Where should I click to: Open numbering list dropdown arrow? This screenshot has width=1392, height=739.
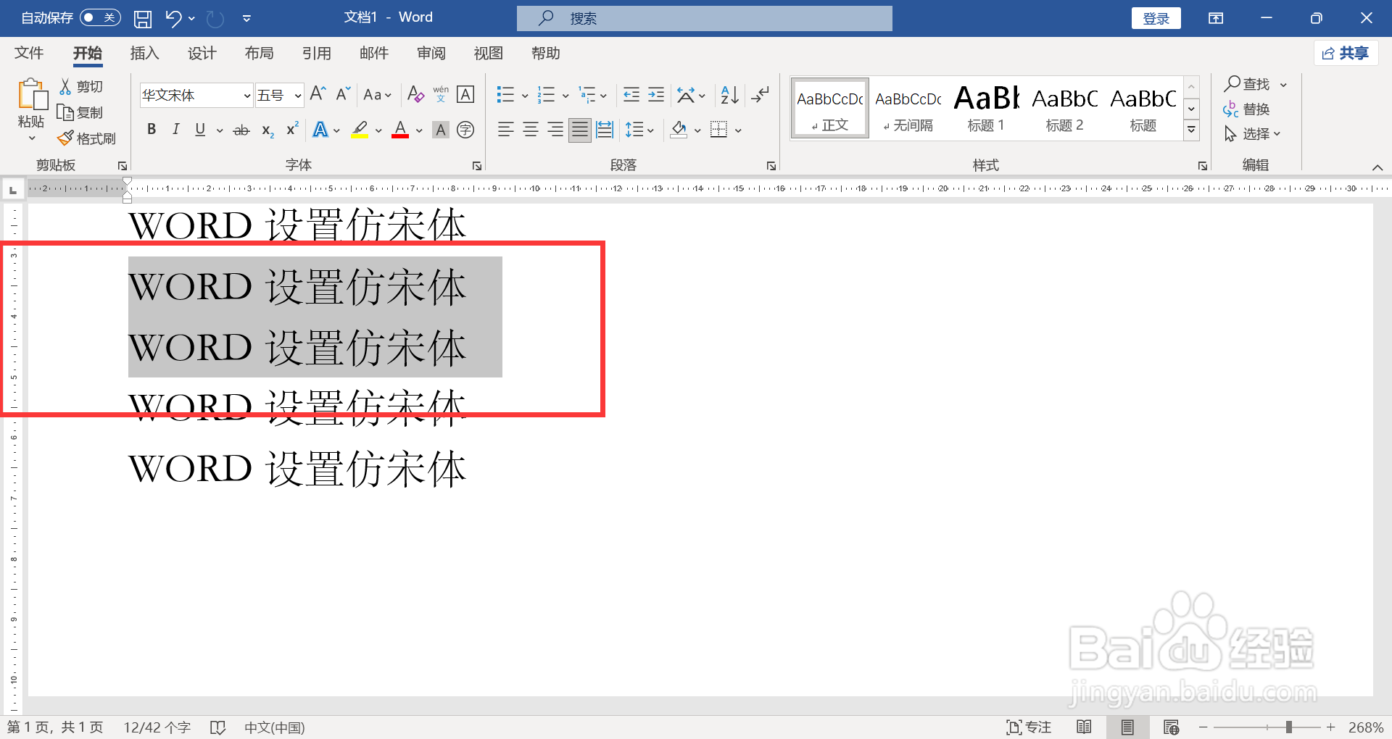pyautogui.click(x=565, y=96)
